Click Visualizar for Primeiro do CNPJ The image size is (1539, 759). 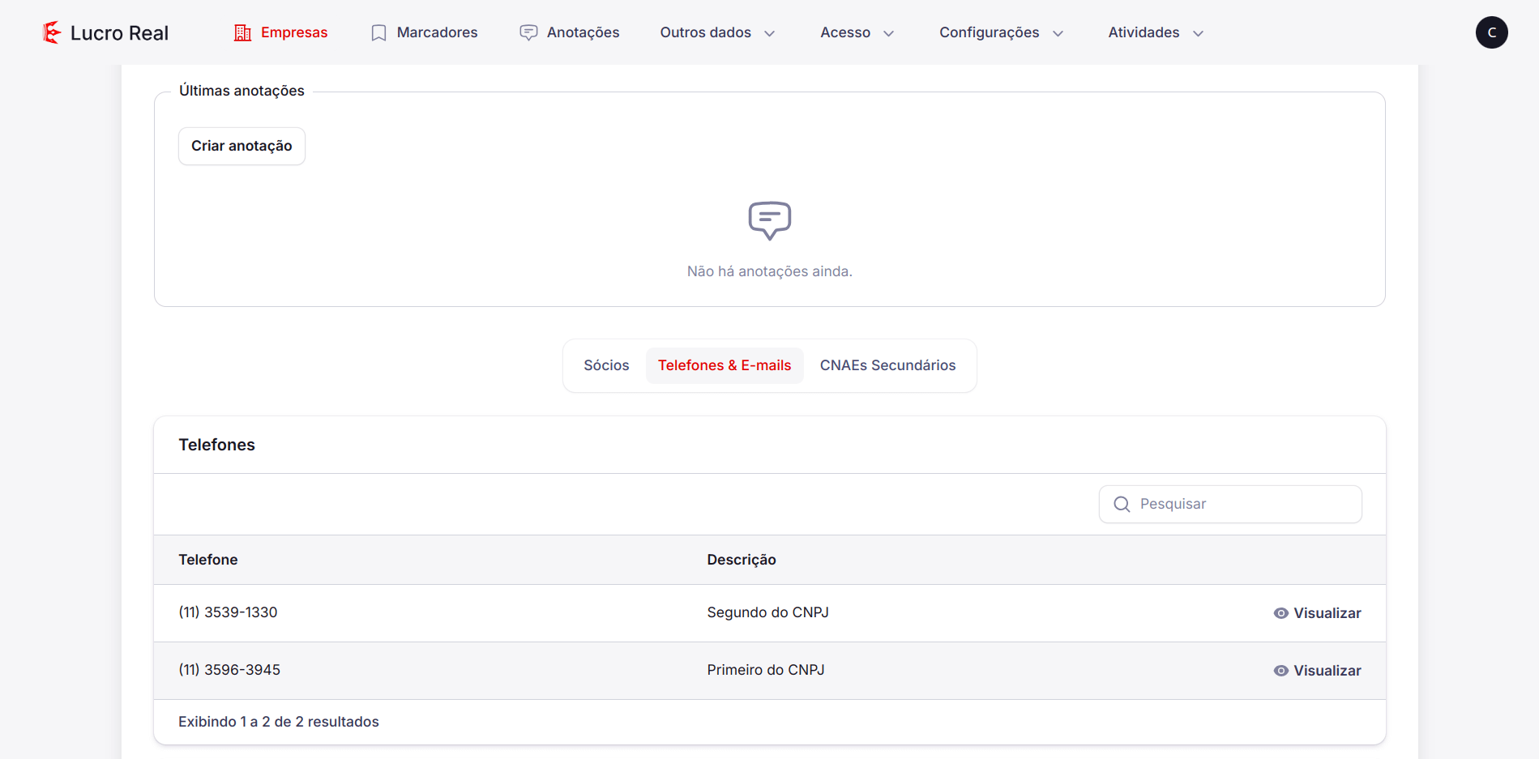(1327, 671)
